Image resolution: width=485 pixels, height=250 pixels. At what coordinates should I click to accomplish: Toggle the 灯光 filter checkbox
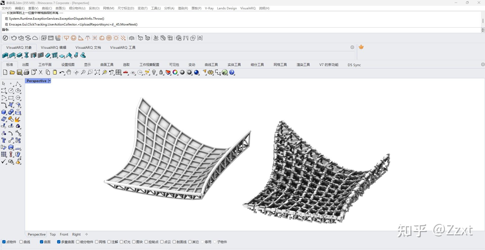pyautogui.click(x=122, y=242)
